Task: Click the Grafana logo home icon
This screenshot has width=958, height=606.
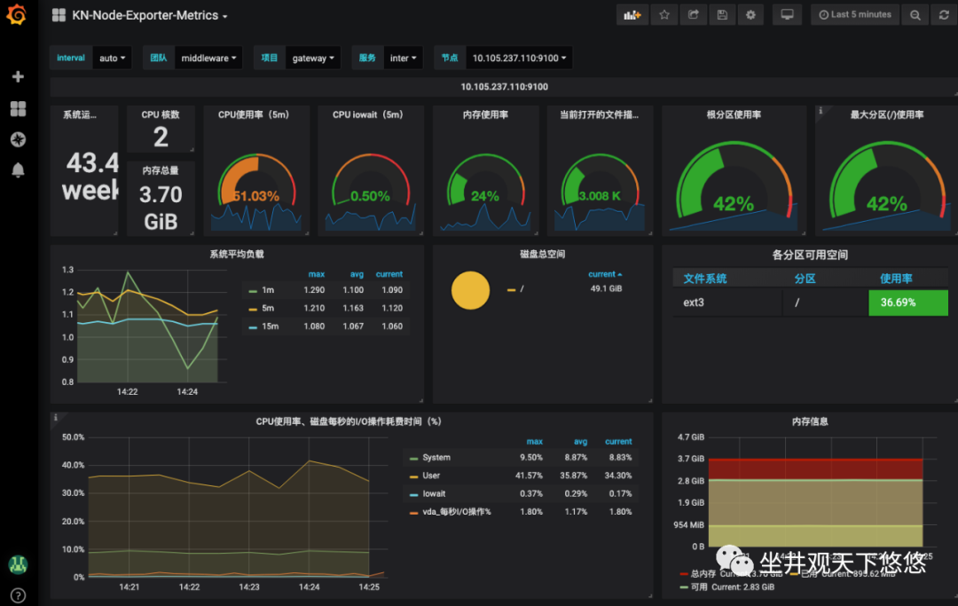Action: point(16,16)
